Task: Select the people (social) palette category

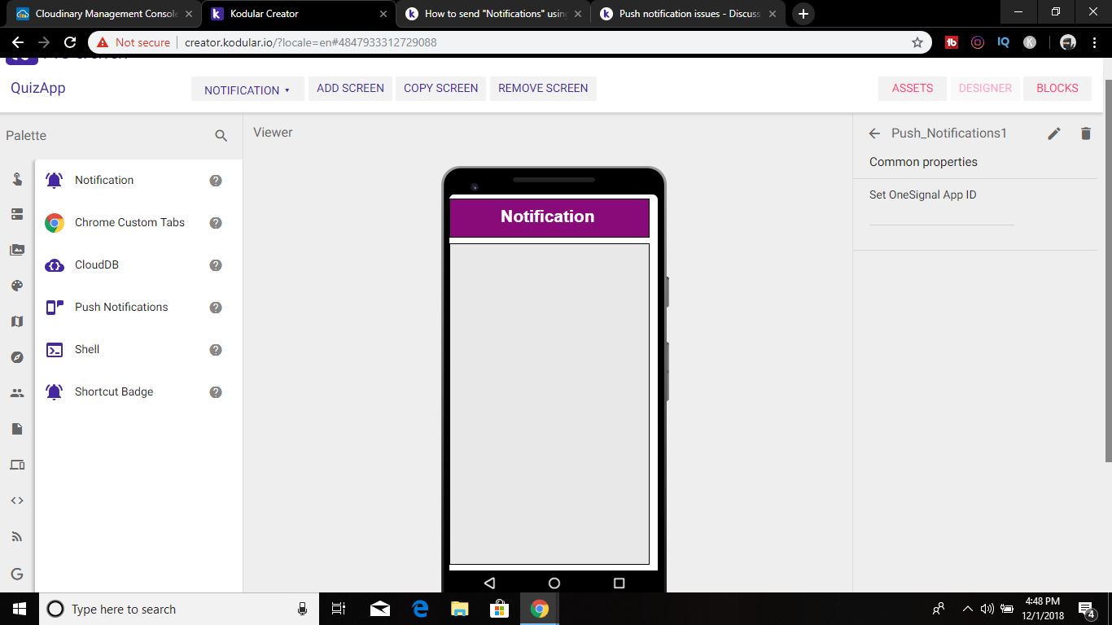Action: point(17,393)
